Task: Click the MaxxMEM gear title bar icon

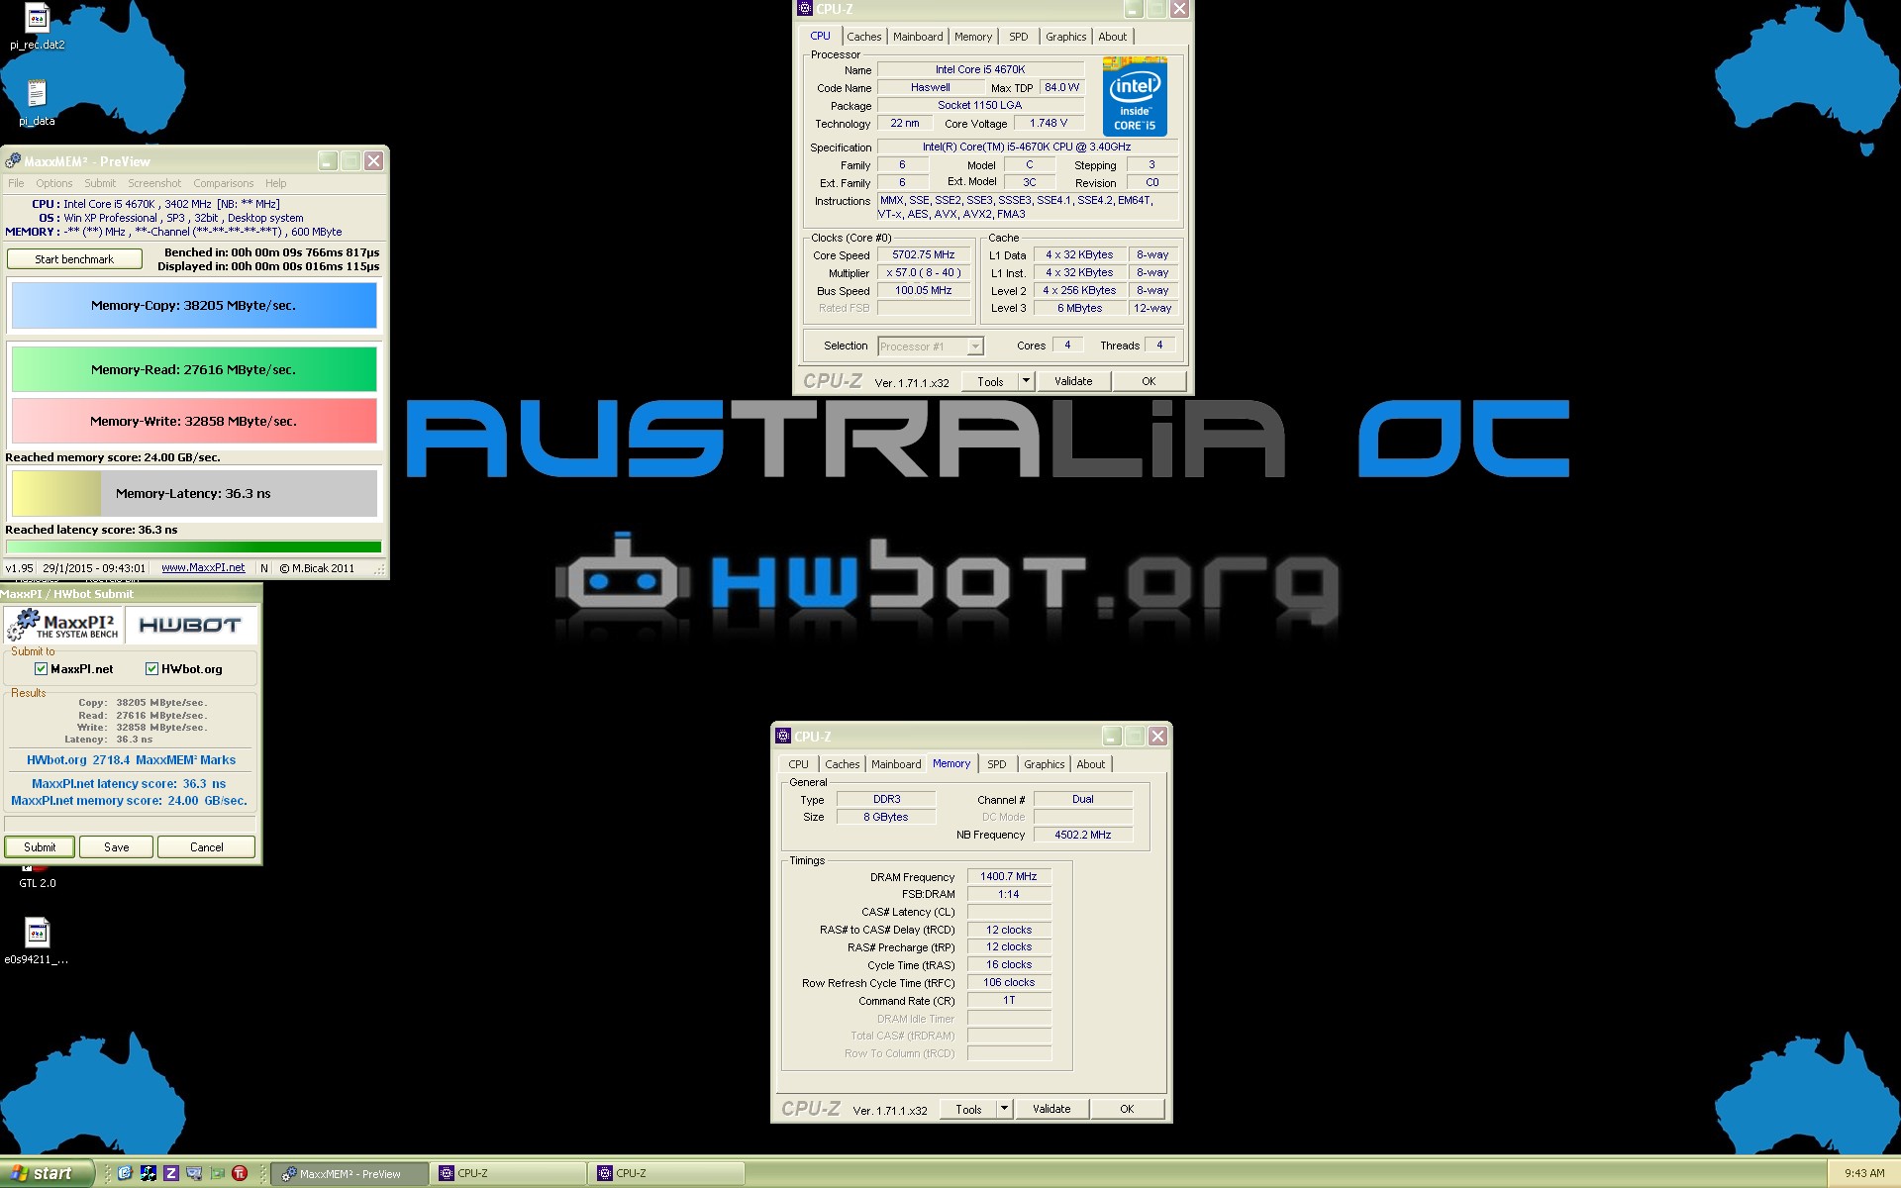Action: (x=13, y=161)
